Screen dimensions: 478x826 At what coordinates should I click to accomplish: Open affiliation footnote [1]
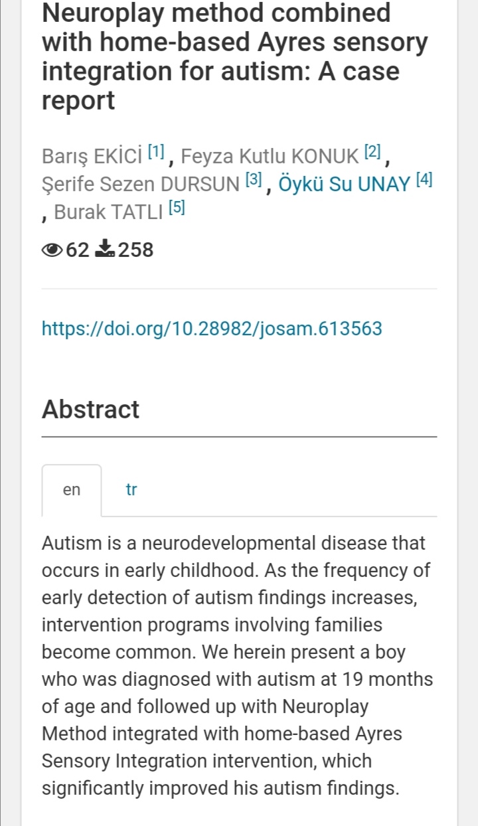point(156,152)
